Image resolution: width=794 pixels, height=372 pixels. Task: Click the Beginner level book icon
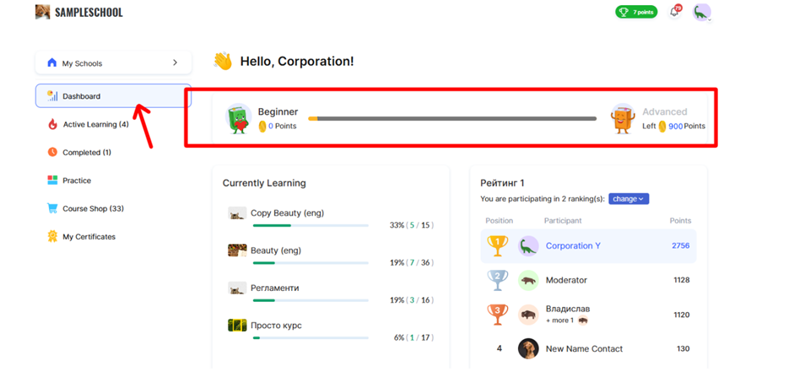[240, 119]
